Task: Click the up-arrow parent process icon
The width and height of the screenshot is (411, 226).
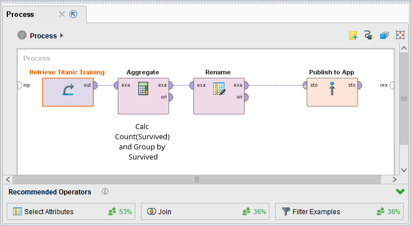Action: click(22, 36)
